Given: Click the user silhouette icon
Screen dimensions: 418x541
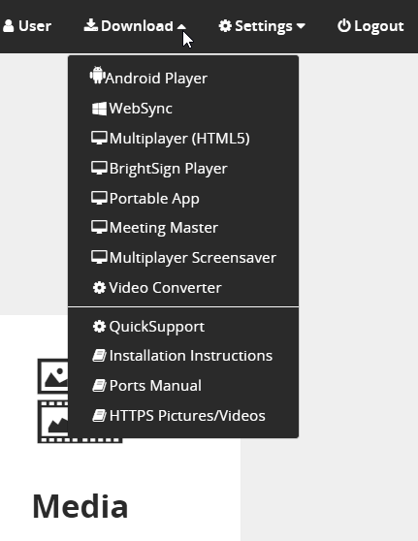Looking at the screenshot, I should [x=9, y=26].
